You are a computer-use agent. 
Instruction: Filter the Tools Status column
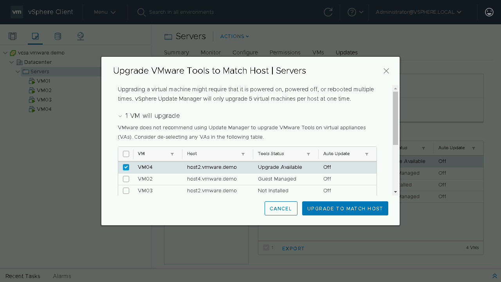(x=308, y=154)
